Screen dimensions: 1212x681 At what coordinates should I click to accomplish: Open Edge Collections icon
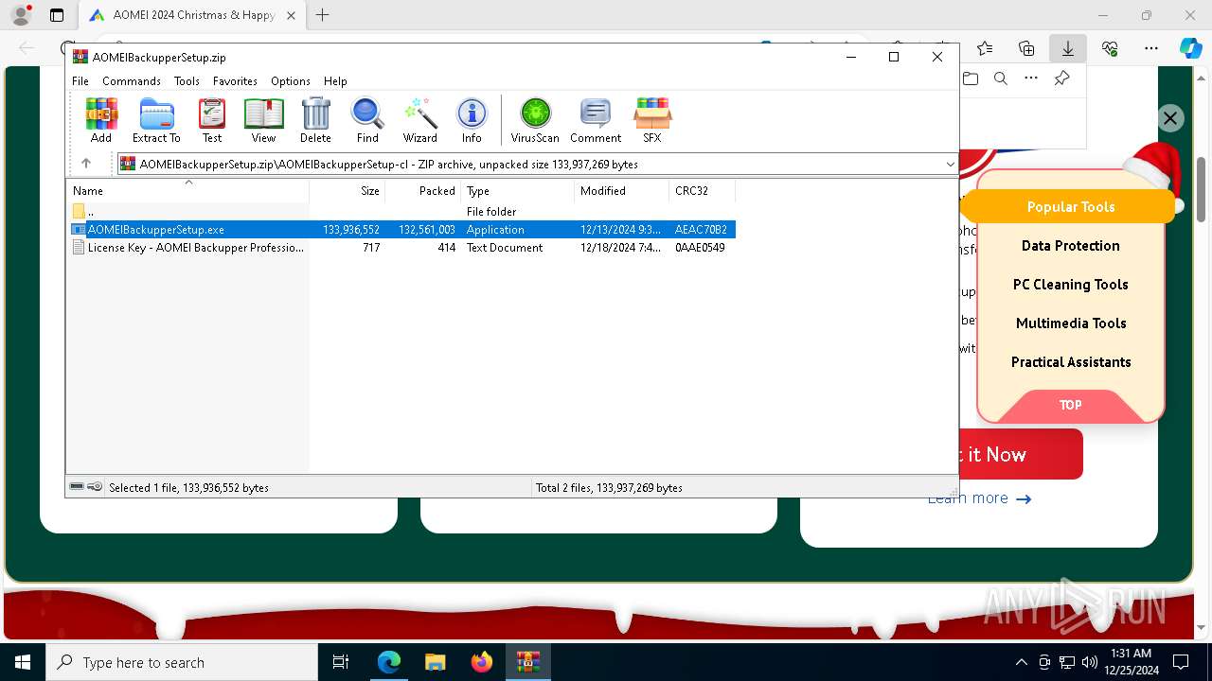[1026, 48]
